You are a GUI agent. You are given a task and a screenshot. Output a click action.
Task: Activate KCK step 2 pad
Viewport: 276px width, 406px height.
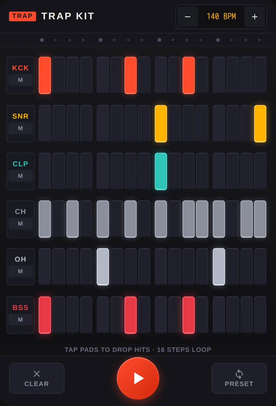(59, 75)
